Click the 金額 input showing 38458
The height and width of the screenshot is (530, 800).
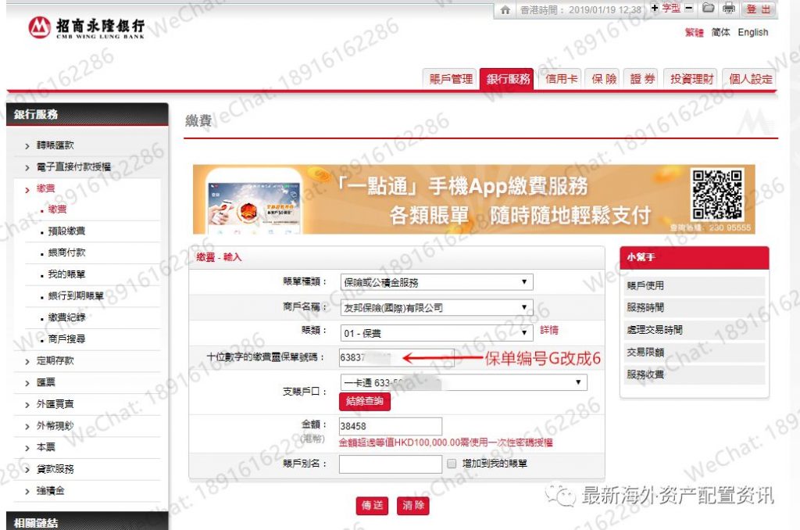tap(391, 426)
